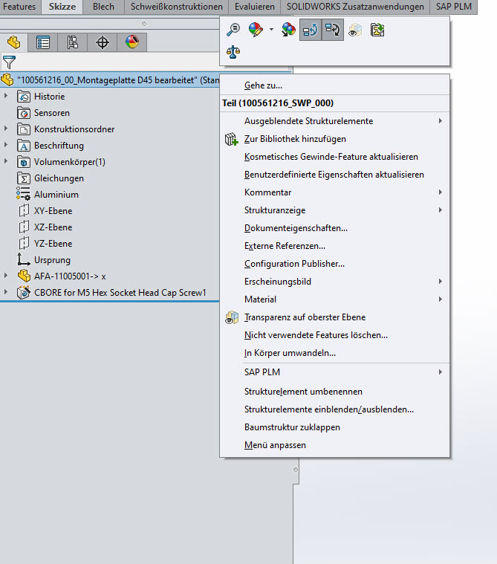
Task: Switch to the Skizze tab
Action: coord(62,7)
